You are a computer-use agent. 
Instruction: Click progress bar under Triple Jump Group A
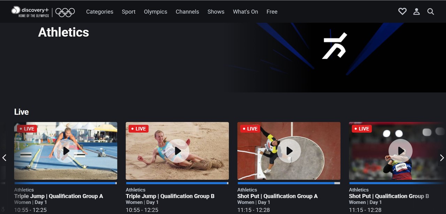66,183
